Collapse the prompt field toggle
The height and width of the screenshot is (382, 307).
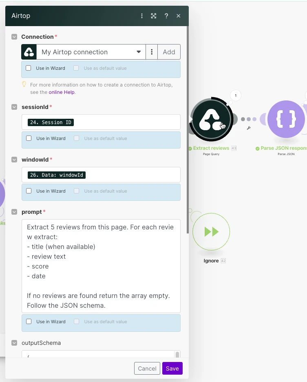14,212
